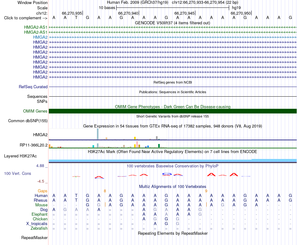Click the Chicken alignment row label

[40, 219]
